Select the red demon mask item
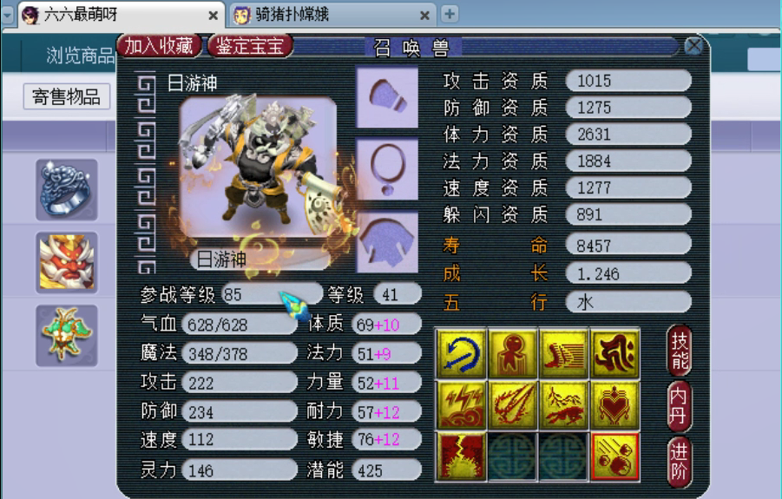 point(67,263)
